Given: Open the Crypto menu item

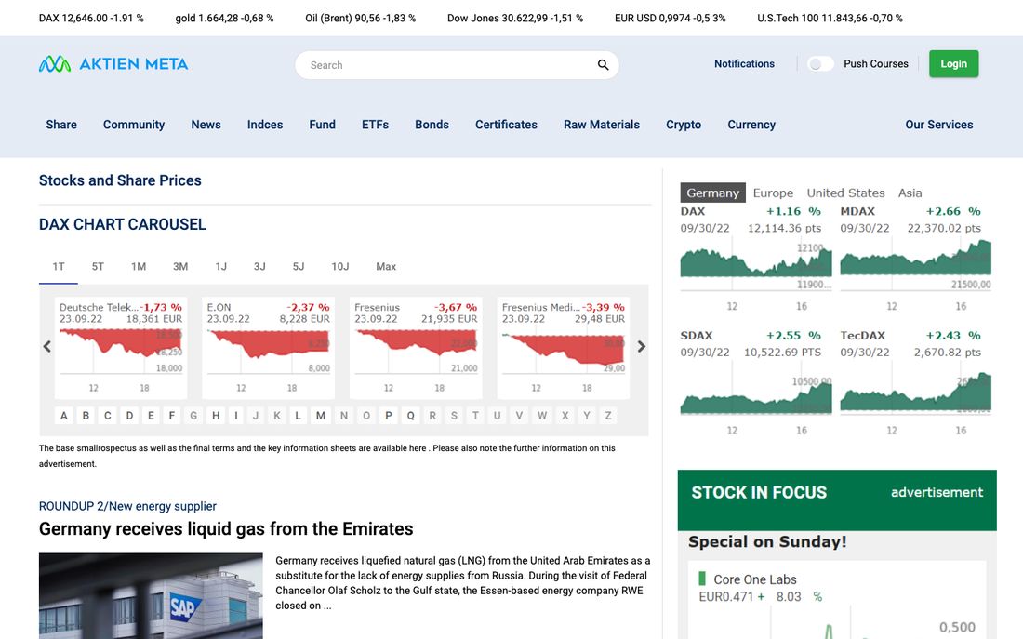Looking at the screenshot, I should point(684,125).
